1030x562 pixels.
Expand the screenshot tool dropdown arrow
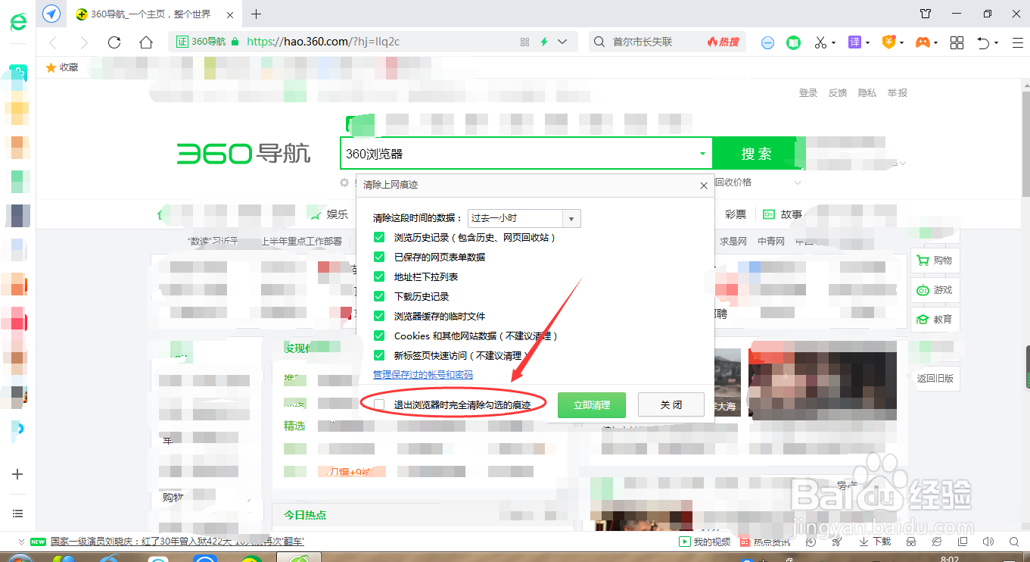pyautogui.click(x=833, y=43)
